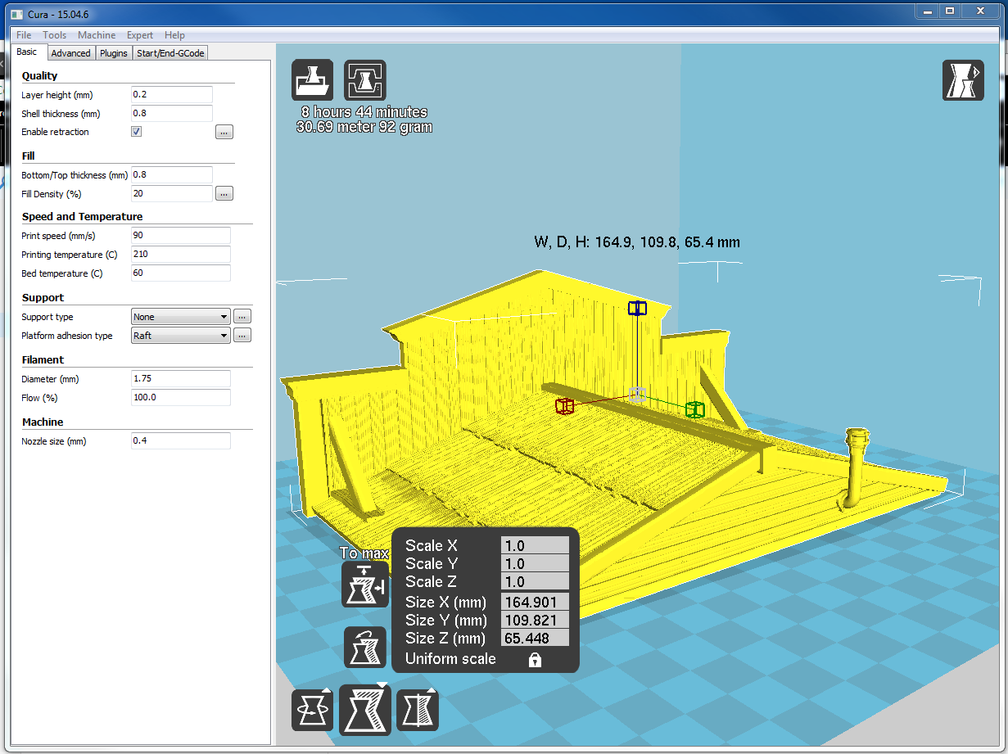Open retraction settings ellipsis button
The image size is (1008, 754).
pyautogui.click(x=224, y=132)
